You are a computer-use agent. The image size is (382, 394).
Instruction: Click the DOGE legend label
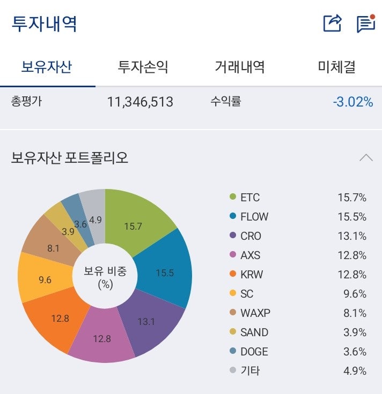254,352
